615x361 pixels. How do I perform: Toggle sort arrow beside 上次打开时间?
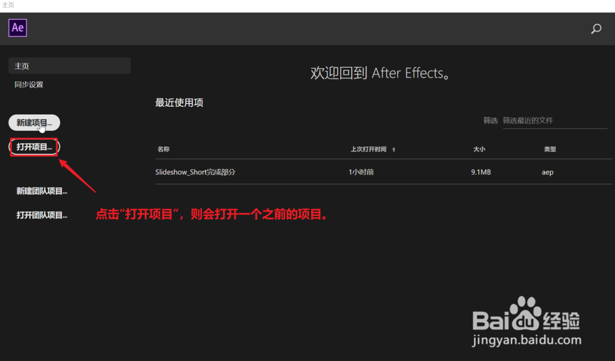pos(394,149)
